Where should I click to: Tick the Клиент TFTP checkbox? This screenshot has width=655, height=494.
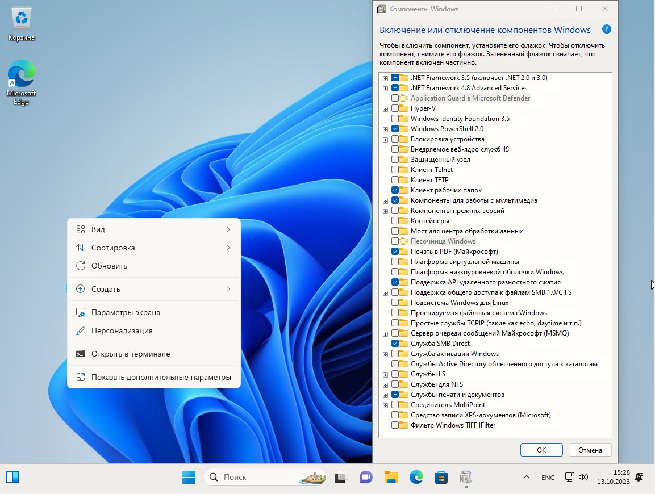395,179
